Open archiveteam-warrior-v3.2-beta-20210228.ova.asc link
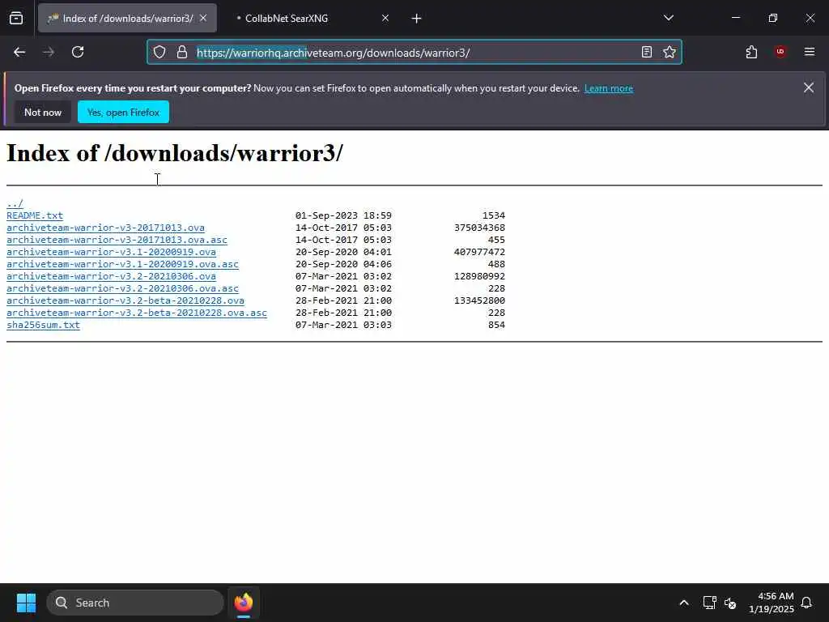The height and width of the screenshot is (622, 829). tap(136, 313)
